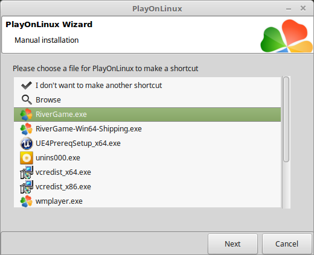Viewport: 314px width, 255px height.
Task: Choose wmplayer.exe from the list
Action: [147, 201]
